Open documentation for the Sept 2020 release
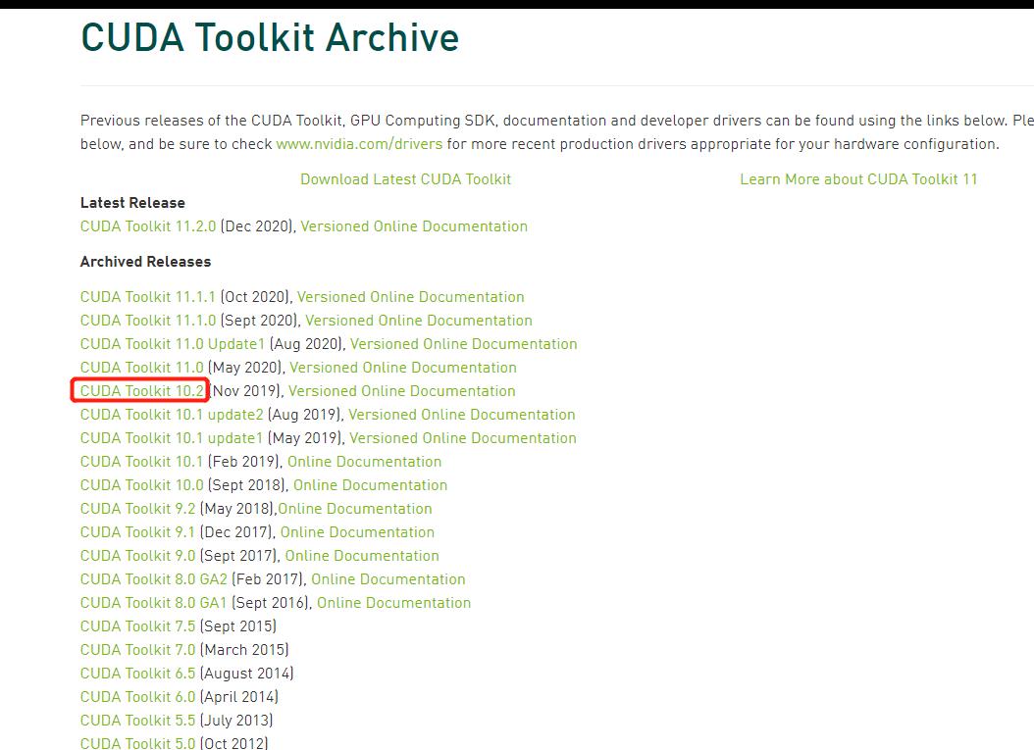Image resolution: width=1034 pixels, height=750 pixels. coord(419,321)
